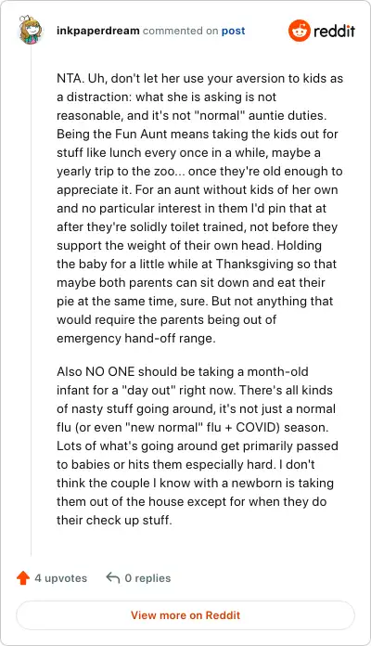The height and width of the screenshot is (646, 371).
Task: Click the reddit wordmark text
Action: point(334,32)
